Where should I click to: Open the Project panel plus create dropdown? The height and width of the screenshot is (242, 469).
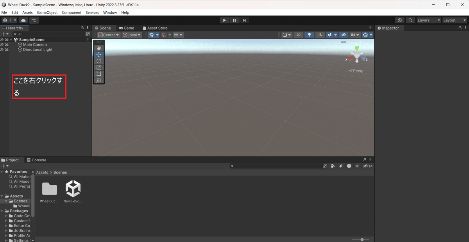[5, 166]
